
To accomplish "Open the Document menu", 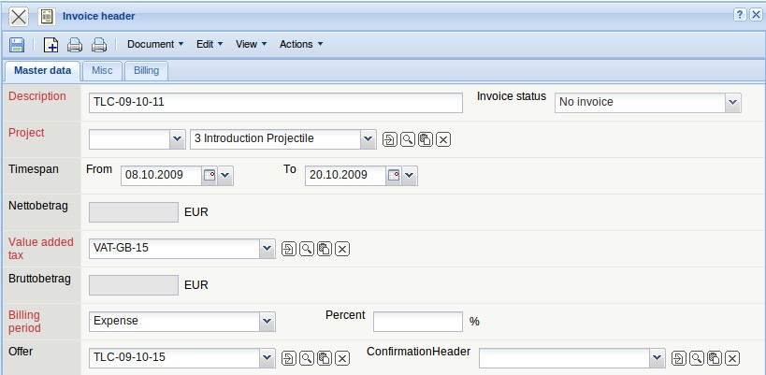I will point(155,44).
